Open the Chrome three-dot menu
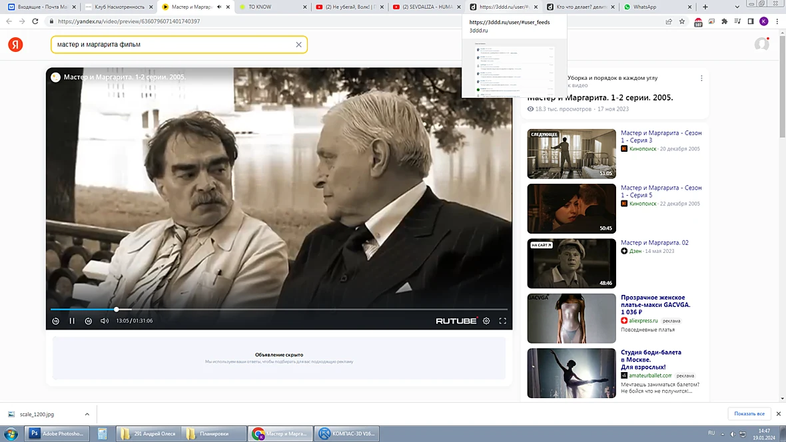This screenshot has height=442, width=786. (777, 21)
